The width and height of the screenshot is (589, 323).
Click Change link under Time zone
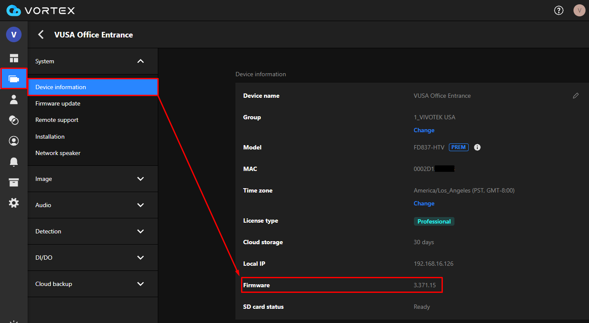pyautogui.click(x=424, y=203)
